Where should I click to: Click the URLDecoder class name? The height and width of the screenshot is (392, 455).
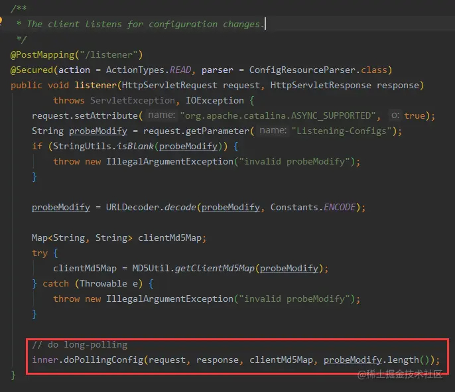[133, 207]
